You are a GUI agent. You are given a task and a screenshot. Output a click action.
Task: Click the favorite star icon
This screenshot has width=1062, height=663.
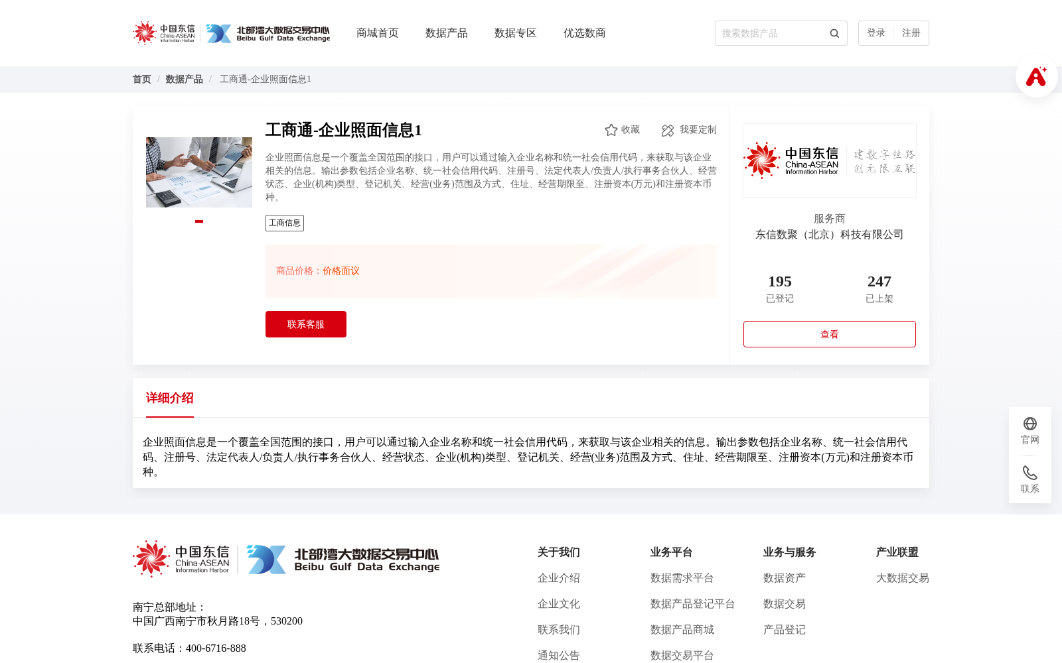coord(611,130)
